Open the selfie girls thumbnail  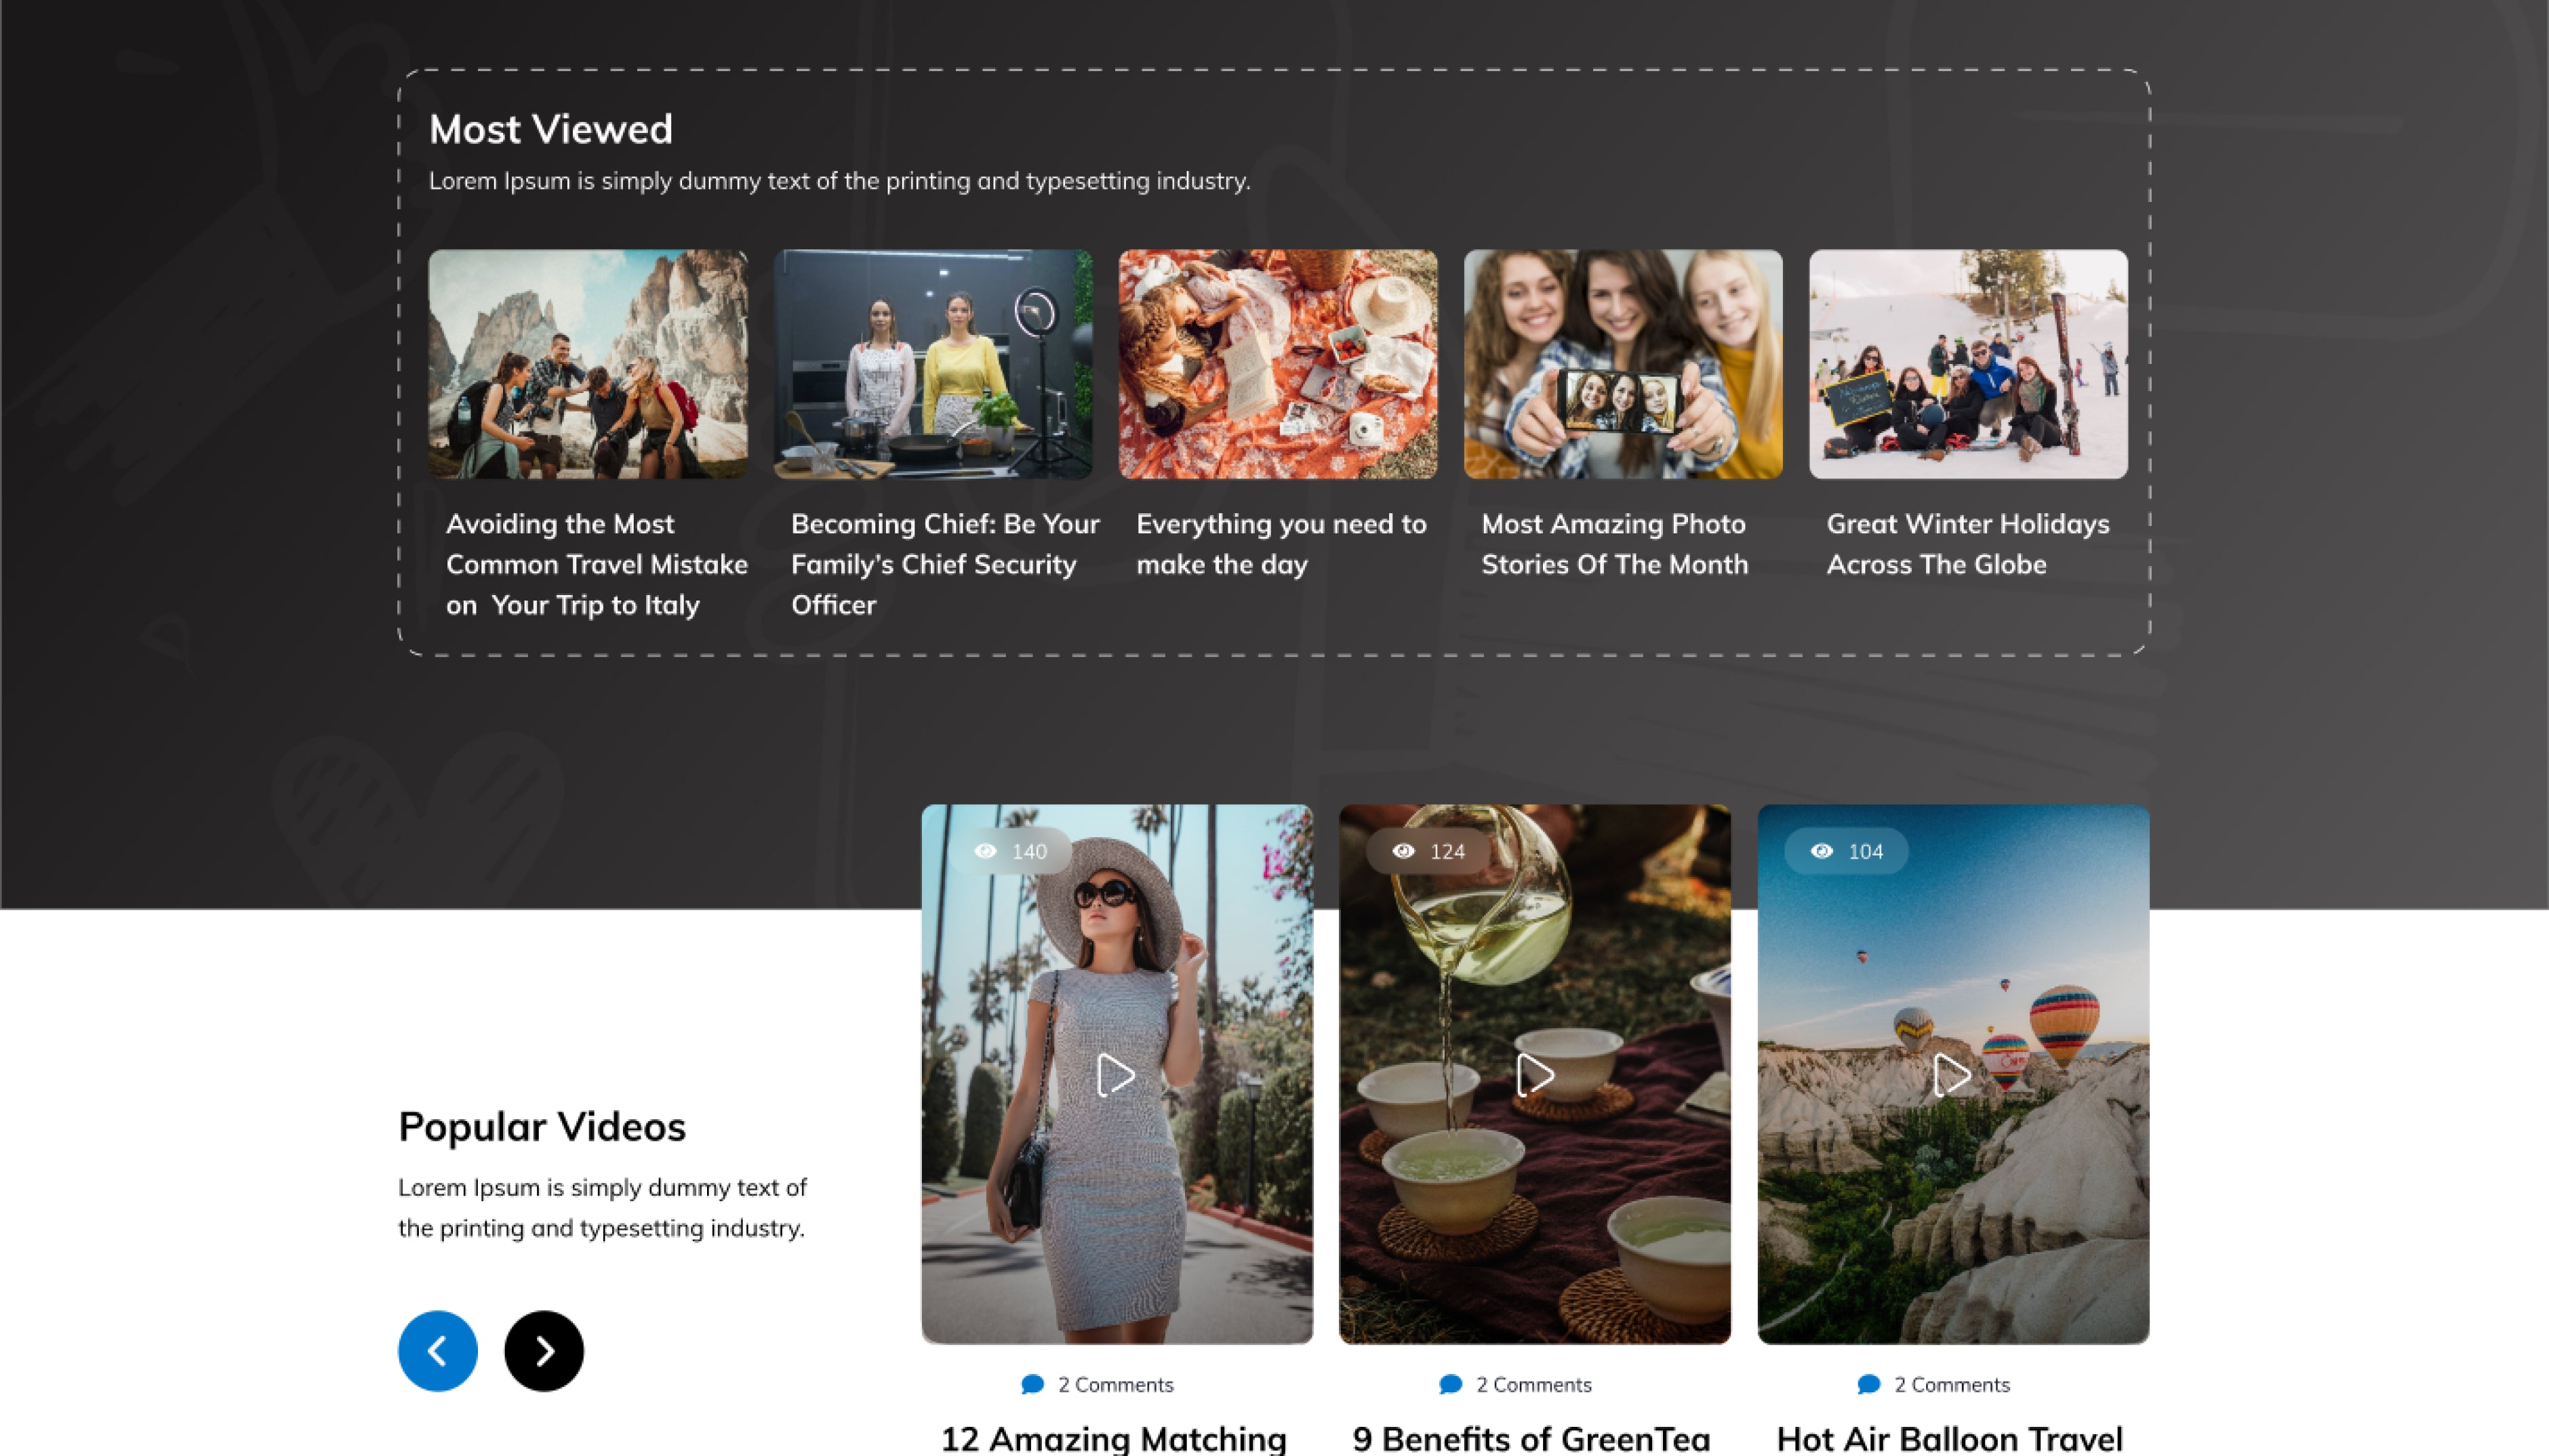[1622, 364]
